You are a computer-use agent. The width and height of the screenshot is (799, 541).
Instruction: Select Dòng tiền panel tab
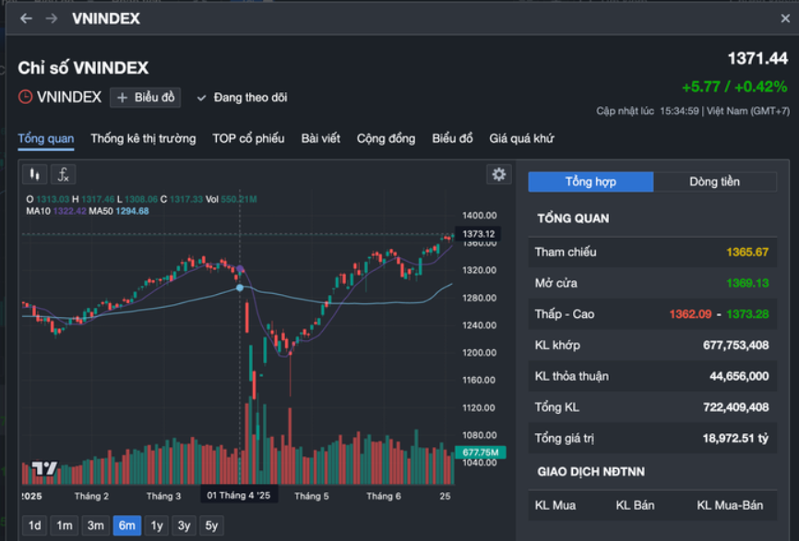[x=715, y=182]
